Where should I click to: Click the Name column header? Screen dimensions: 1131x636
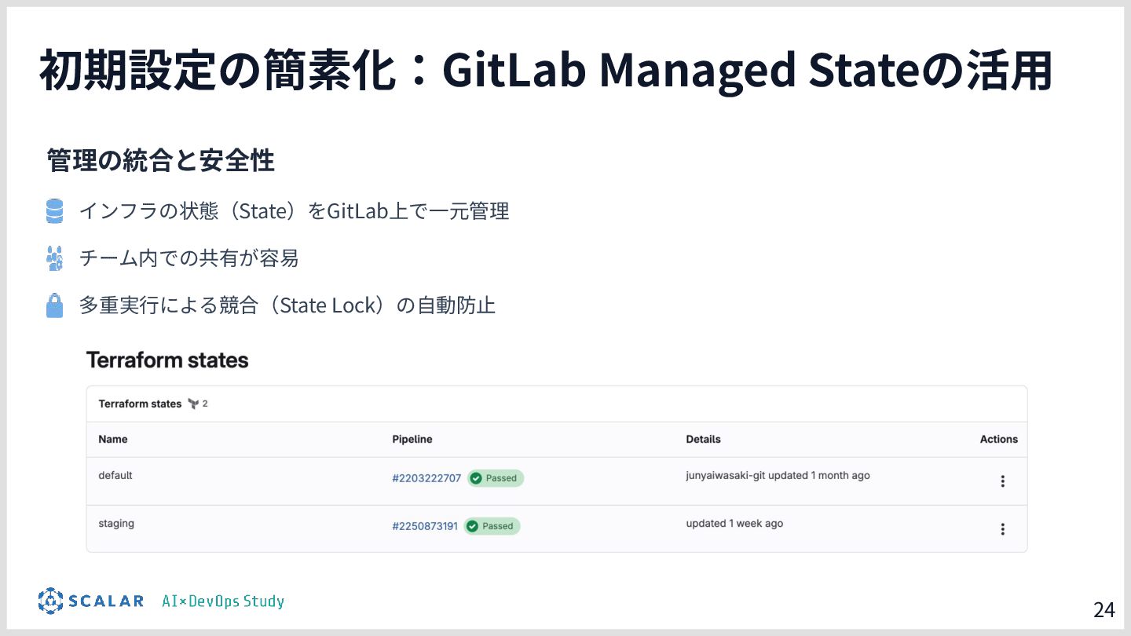(x=113, y=439)
